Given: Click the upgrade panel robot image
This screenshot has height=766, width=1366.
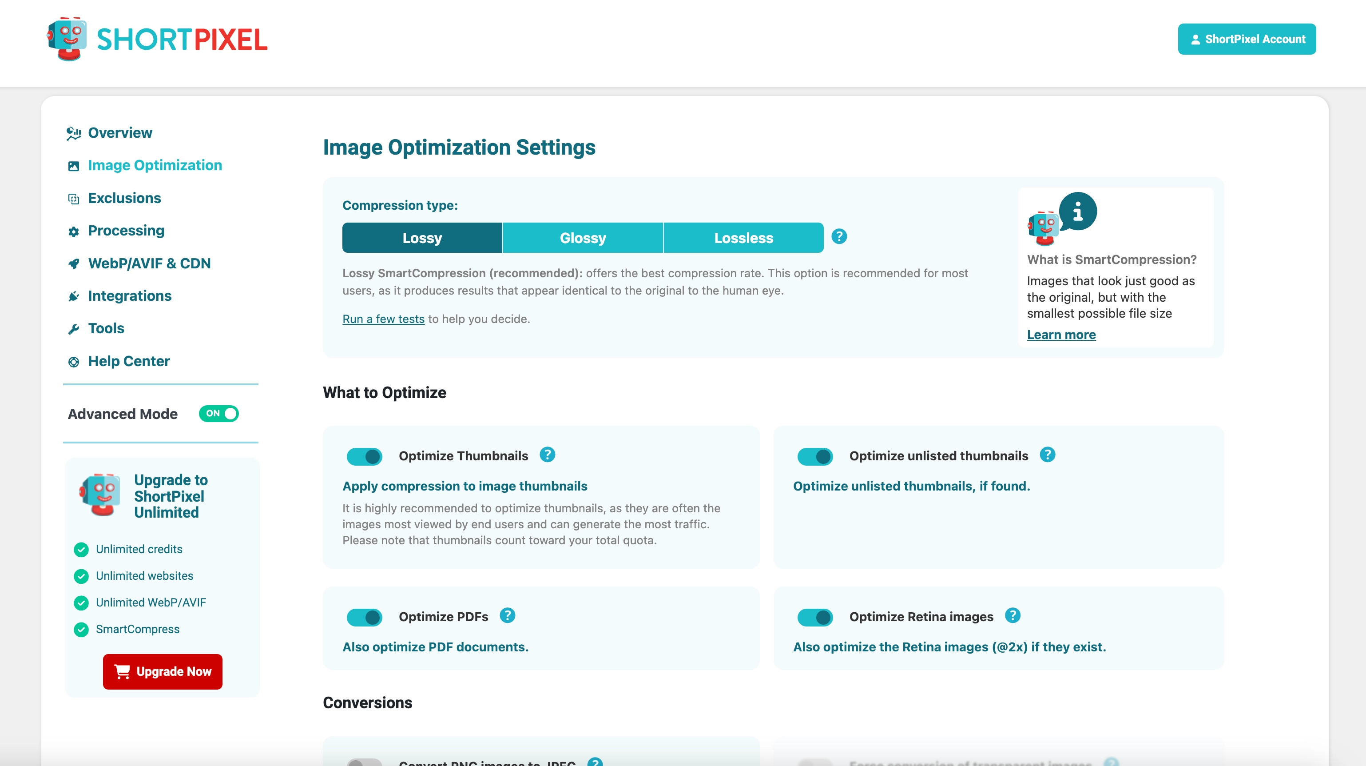Looking at the screenshot, I should point(100,495).
